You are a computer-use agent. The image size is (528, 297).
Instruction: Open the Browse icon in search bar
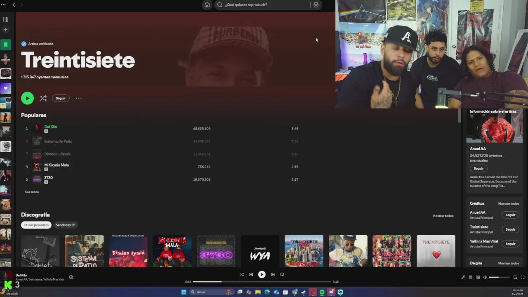coord(316,5)
